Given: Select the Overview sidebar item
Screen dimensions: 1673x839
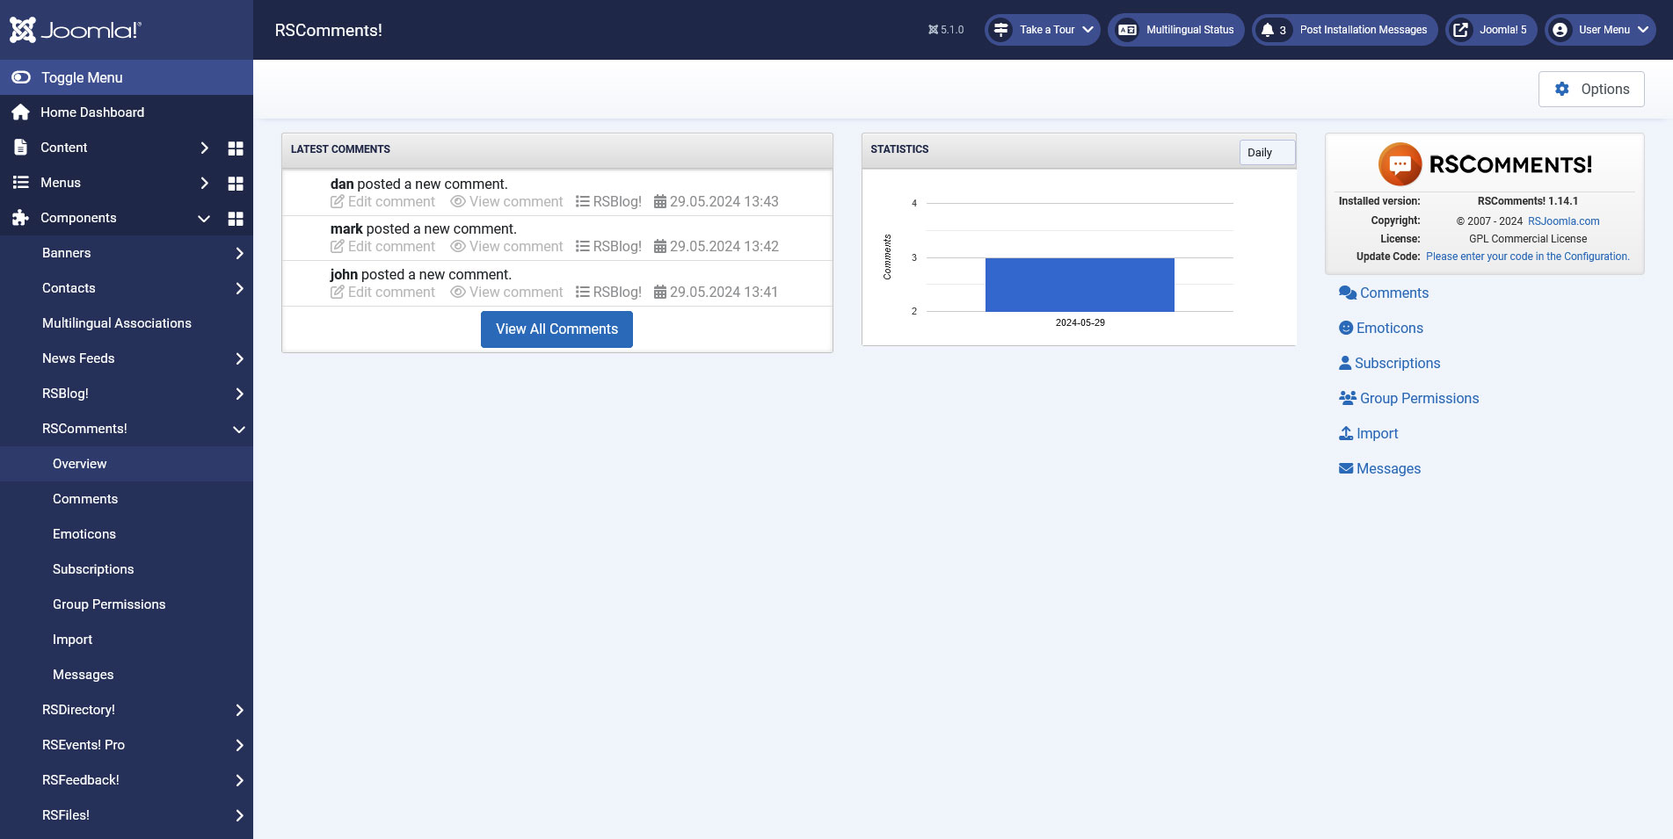Looking at the screenshot, I should 127,464.
